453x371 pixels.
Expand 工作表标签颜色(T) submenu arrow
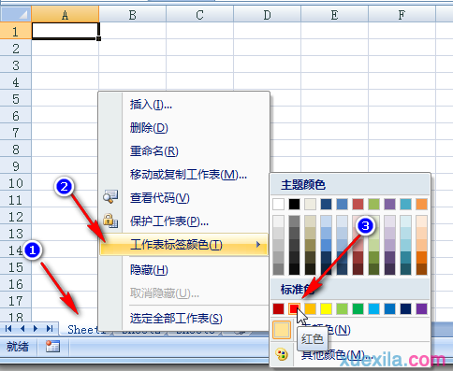tap(258, 245)
